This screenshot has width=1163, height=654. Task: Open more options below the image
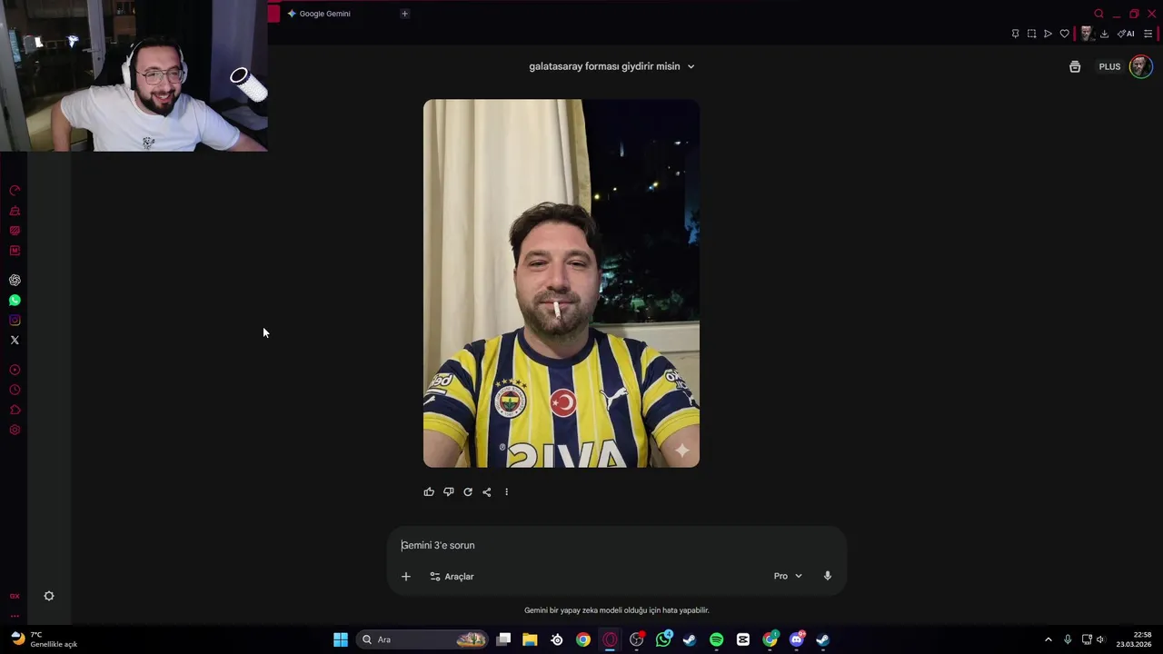click(x=506, y=491)
